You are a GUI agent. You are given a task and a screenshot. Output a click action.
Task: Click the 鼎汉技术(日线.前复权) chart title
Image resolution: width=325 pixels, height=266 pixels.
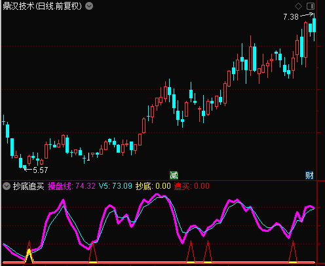43,6
